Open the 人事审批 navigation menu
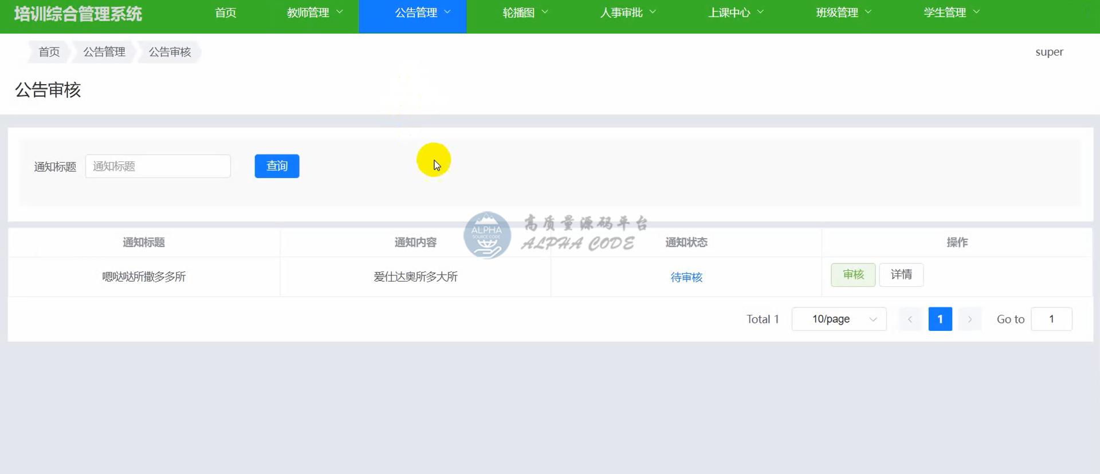 (627, 13)
